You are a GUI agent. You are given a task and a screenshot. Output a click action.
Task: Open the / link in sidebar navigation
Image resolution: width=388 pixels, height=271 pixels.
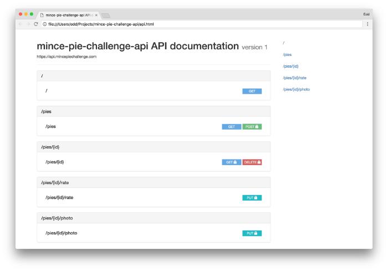pyautogui.click(x=284, y=43)
